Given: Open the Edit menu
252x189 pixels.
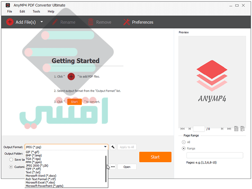Looking at the screenshot, I should (22, 12).
